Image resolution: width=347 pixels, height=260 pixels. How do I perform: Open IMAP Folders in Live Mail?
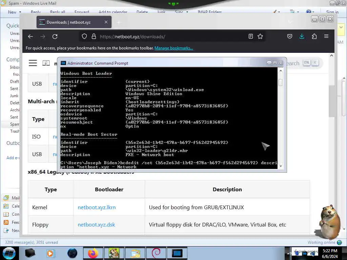(x=209, y=12)
